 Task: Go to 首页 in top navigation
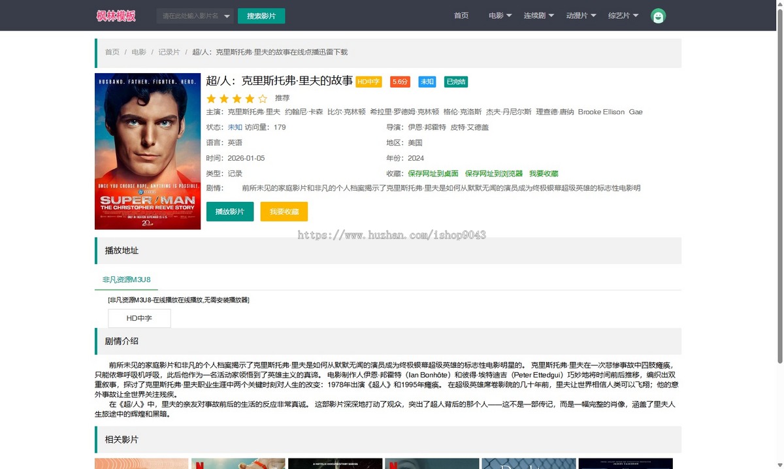tap(461, 16)
